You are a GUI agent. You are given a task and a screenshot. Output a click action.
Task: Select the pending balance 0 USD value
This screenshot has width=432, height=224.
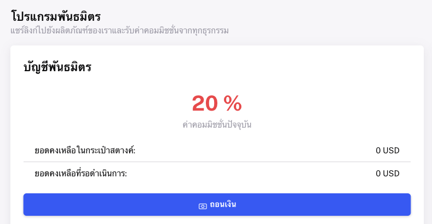point(388,174)
